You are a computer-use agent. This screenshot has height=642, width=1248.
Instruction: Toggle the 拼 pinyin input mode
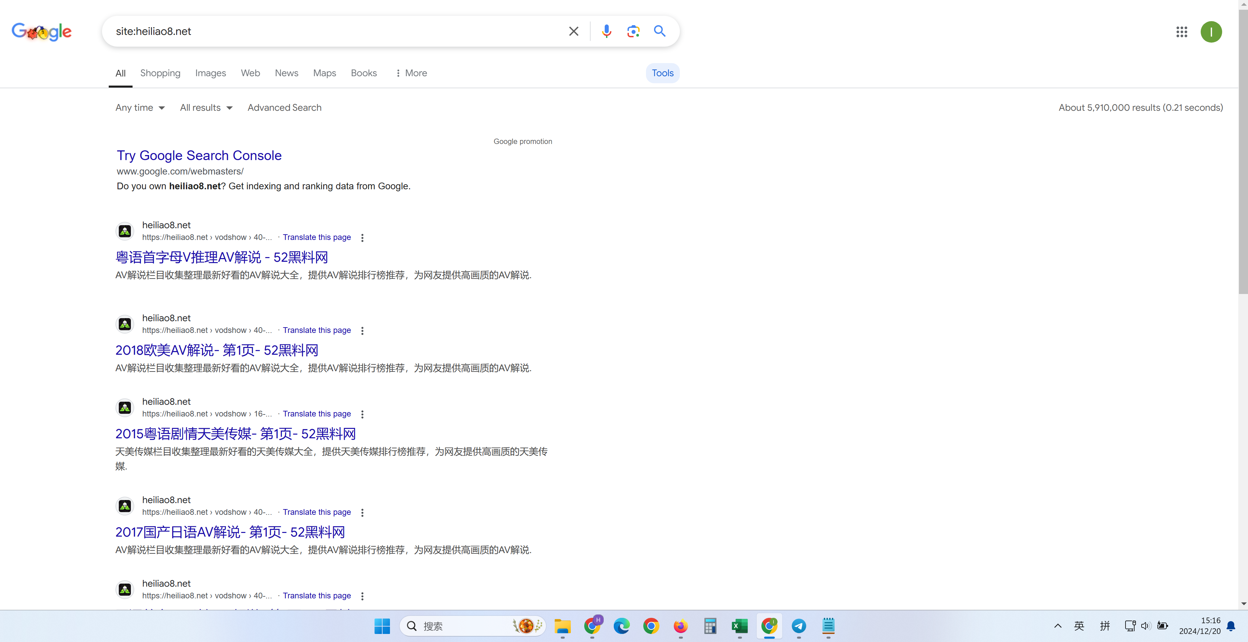1105,626
